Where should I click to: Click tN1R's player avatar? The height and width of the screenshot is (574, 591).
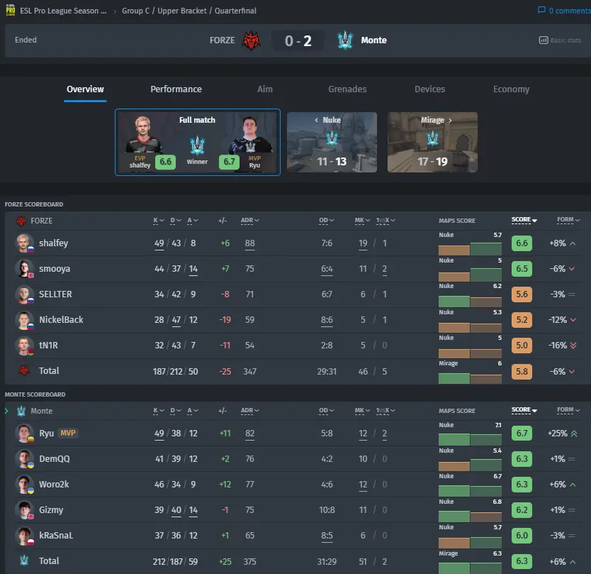tap(24, 346)
